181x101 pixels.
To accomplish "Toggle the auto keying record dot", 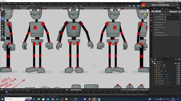I will click(67, 90).
